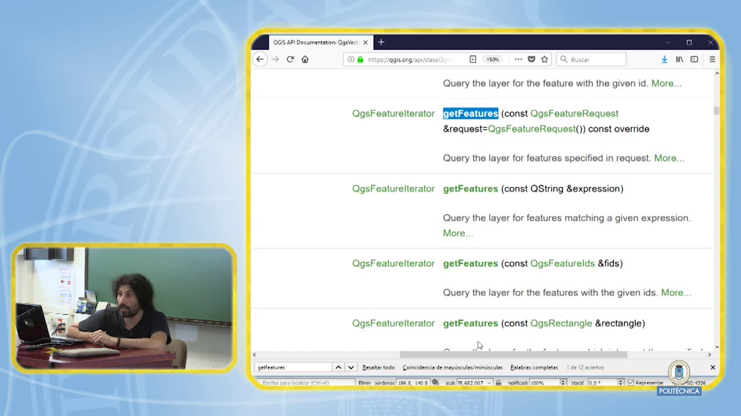741x416 pixels.
Task: Open a new browser tab
Action: tap(381, 42)
